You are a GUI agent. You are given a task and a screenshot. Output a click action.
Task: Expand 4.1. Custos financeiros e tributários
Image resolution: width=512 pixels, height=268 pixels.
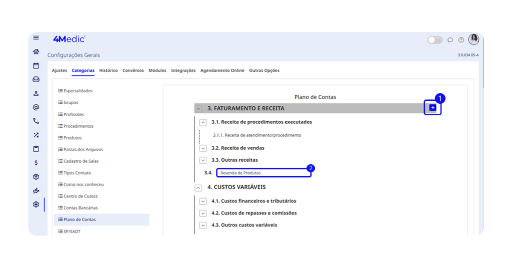(203, 202)
